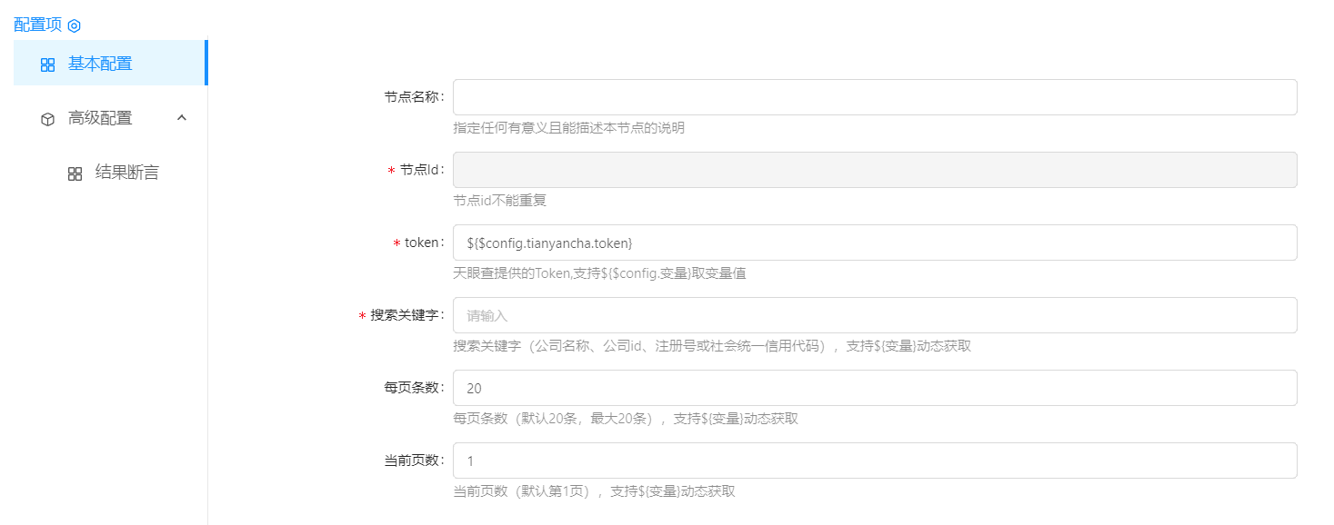Click the hexagon settings icon beside 配置项
The height and width of the screenshot is (525, 1334).
[75, 26]
